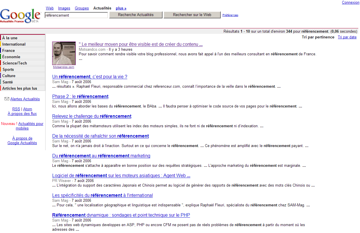The image size is (360, 233).
Task: Open the Préférences link
Action: [x=230, y=15]
